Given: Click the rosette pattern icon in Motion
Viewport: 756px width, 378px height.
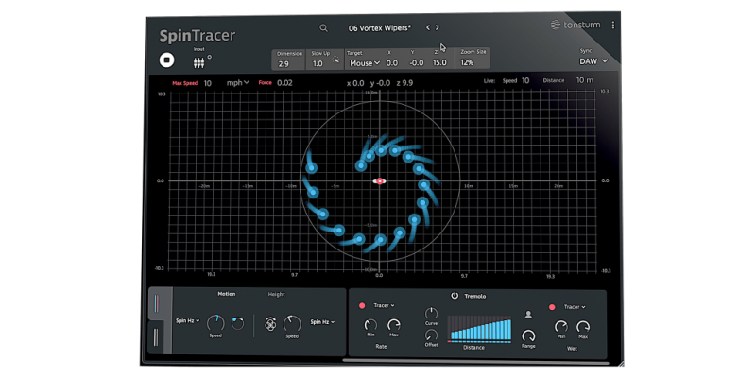Looking at the screenshot, I should [x=270, y=324].
